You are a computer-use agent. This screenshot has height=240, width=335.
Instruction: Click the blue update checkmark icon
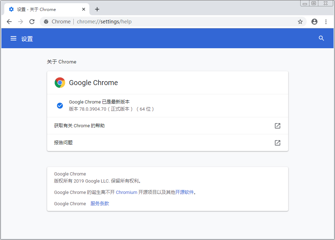click(x=60, y=105)
